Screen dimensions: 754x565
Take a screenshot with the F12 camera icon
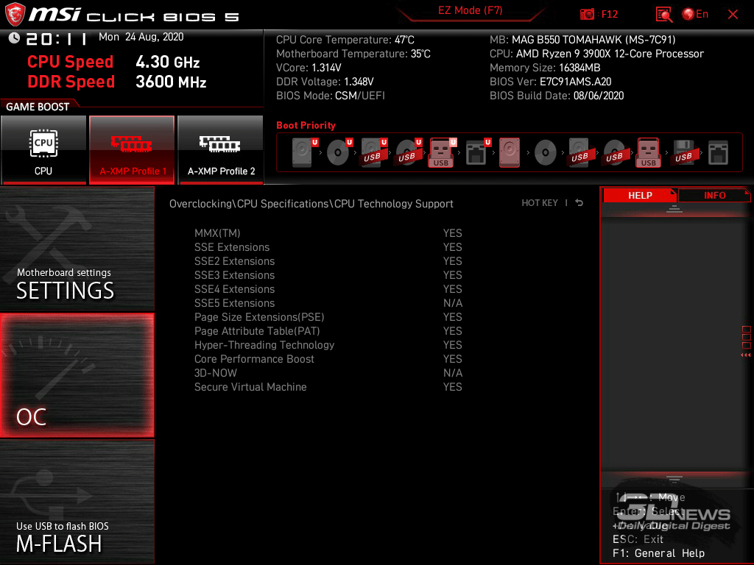coord(587,15)
